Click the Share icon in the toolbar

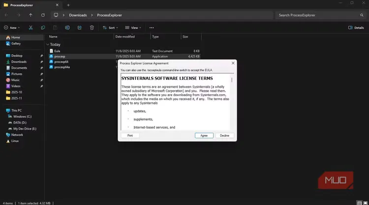tap(80, 27)
